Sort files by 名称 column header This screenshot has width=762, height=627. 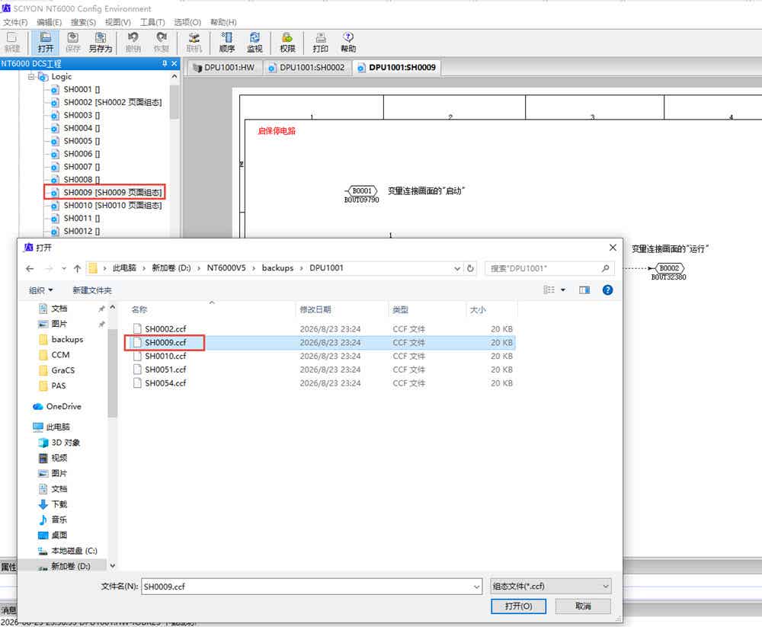pos(210,309)
